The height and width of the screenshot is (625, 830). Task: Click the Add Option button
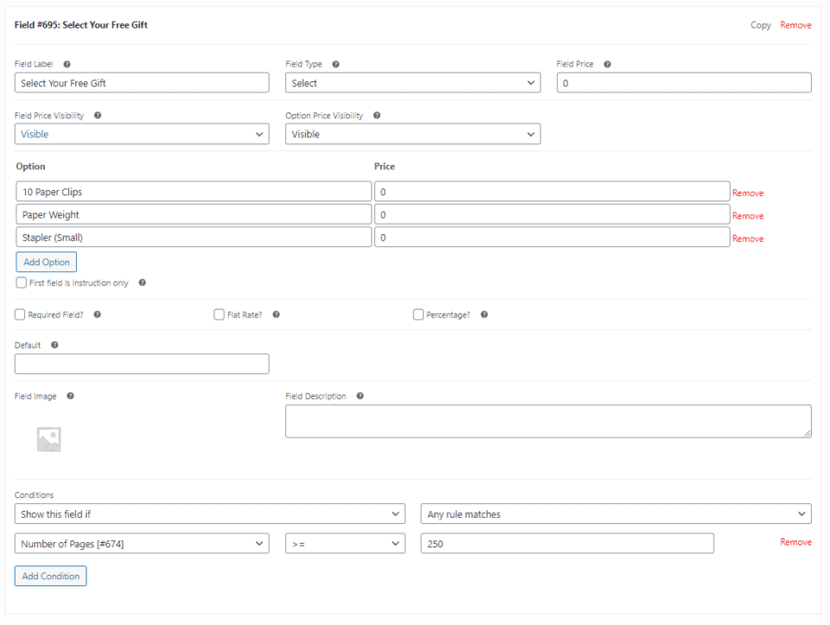(x=46, y=261)
